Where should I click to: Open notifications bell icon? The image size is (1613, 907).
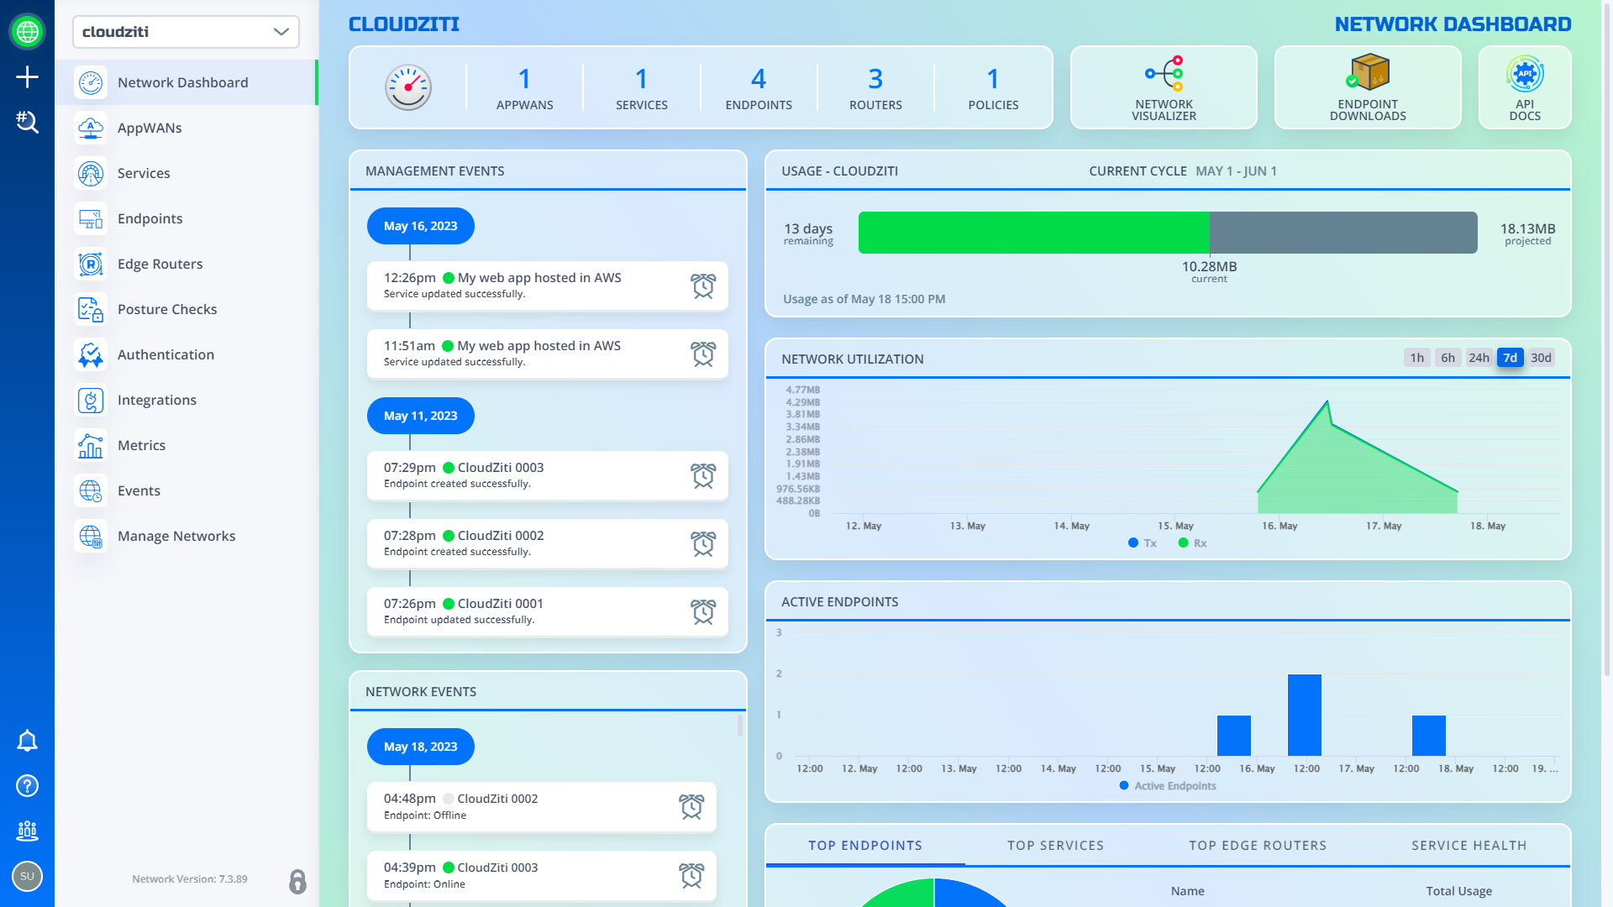[27, 741]
